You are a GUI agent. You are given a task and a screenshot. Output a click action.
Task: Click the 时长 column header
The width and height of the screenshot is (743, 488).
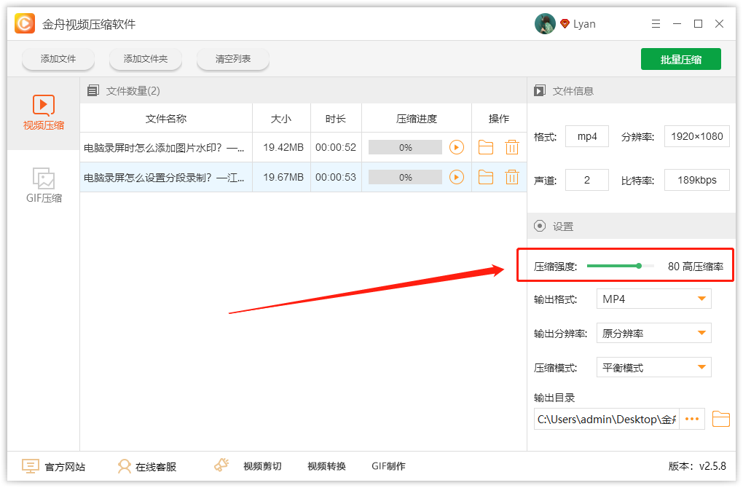point(336,119)
